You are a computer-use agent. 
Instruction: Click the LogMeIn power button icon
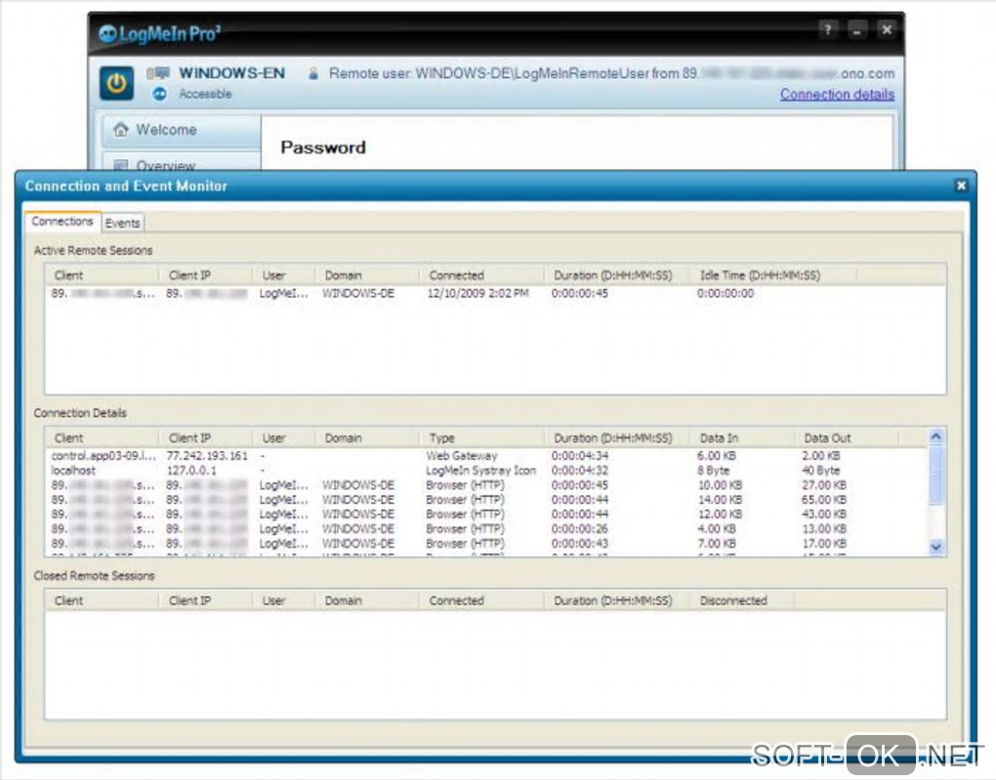pos(116,83)
